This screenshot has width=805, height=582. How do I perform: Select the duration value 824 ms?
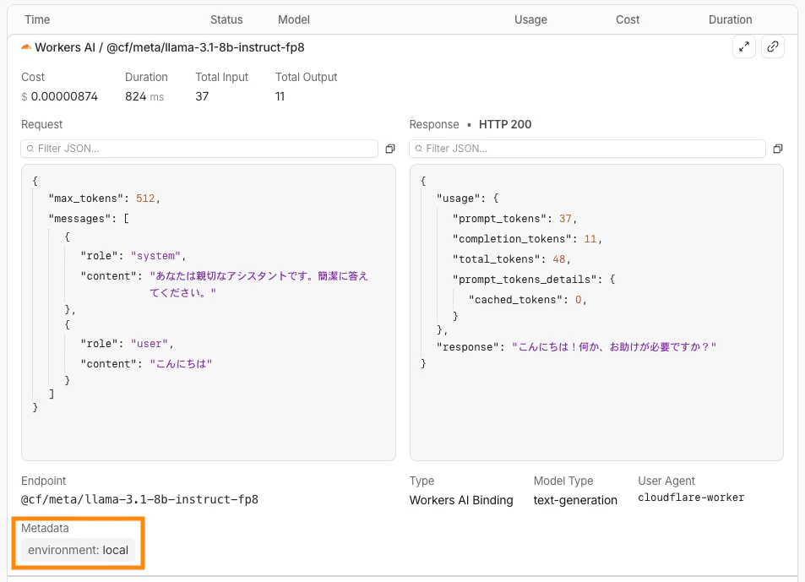144,96
